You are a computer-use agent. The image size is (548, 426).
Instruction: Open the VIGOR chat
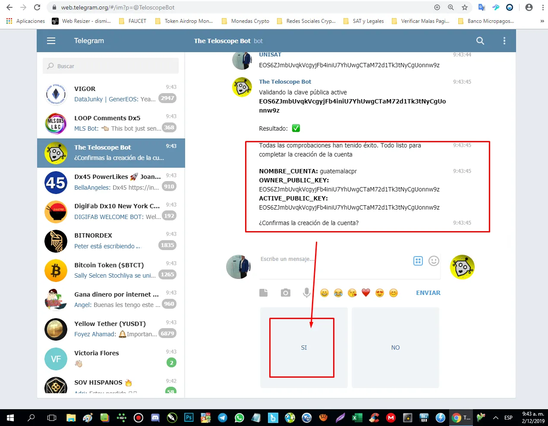[x=111, y=94]
